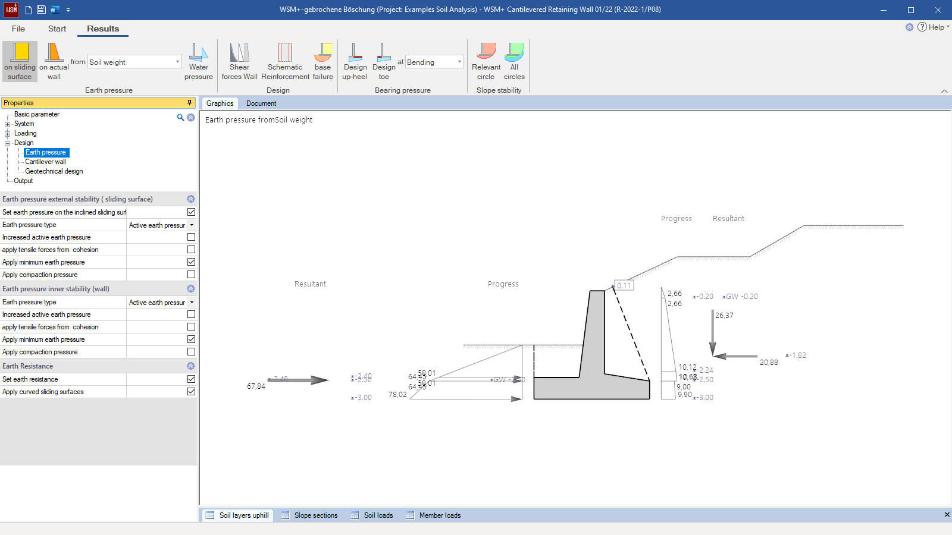Toggle external 'Apply minimum earth pressure'

point(191,262)
